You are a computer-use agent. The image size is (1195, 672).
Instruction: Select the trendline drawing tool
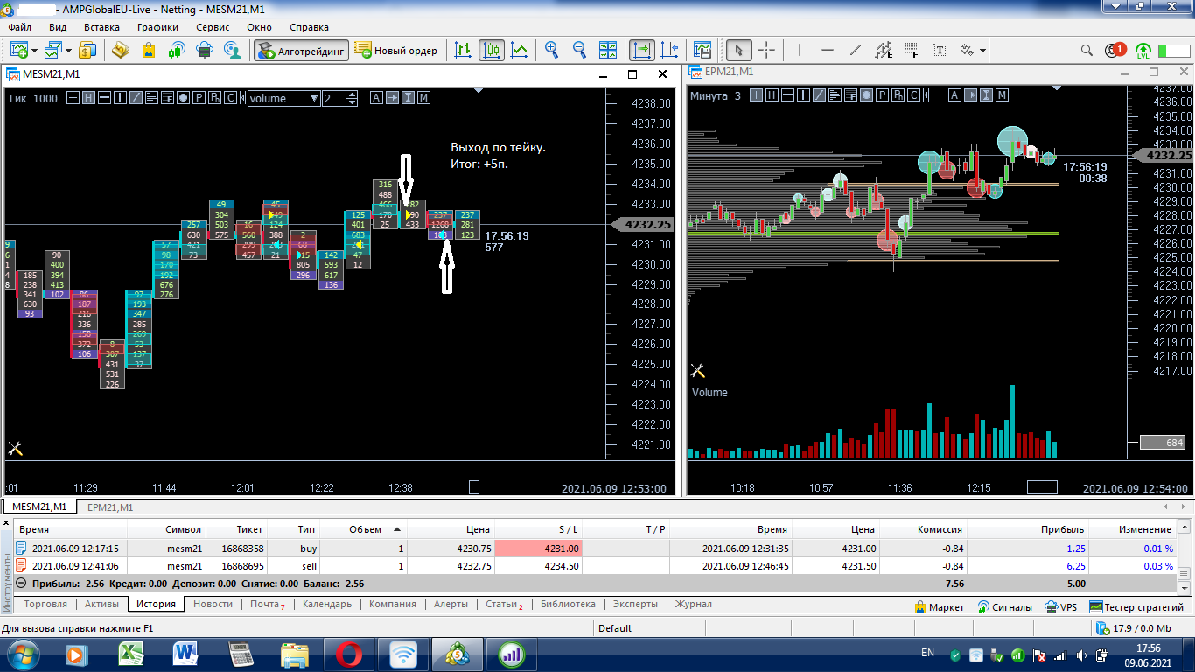coord(856,50)
